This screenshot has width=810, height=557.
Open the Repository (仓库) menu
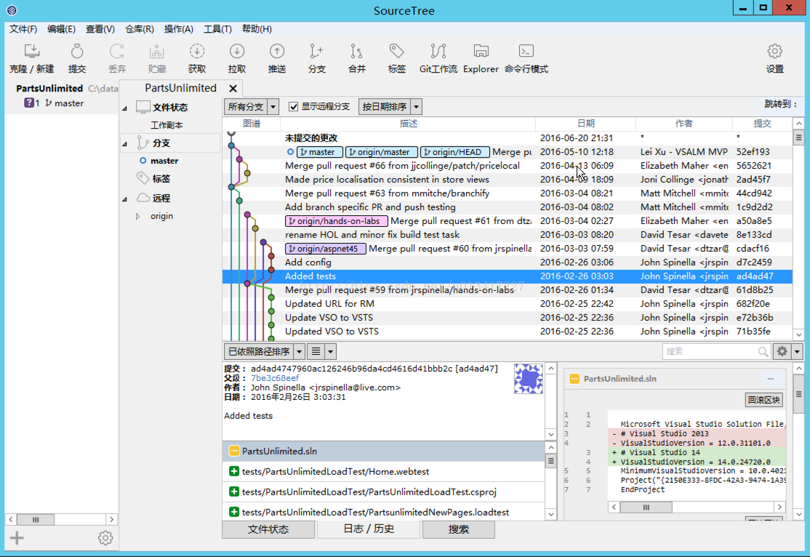pos(139,29)
